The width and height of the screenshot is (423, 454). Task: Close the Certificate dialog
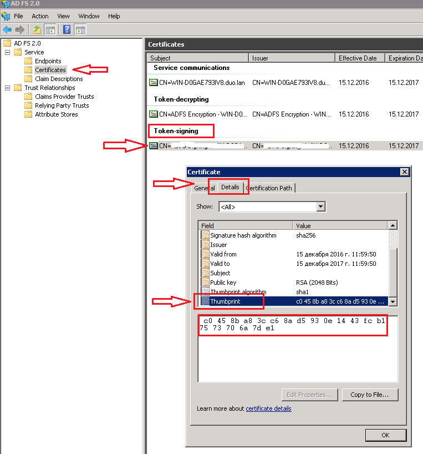(x=405, y=172)
